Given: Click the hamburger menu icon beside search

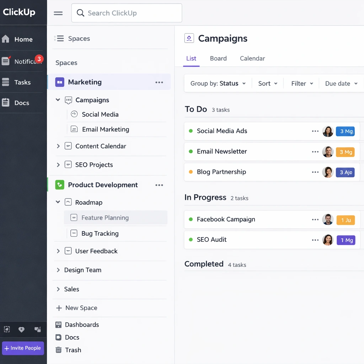Looking at the screenshot, I should pos(58,13).
